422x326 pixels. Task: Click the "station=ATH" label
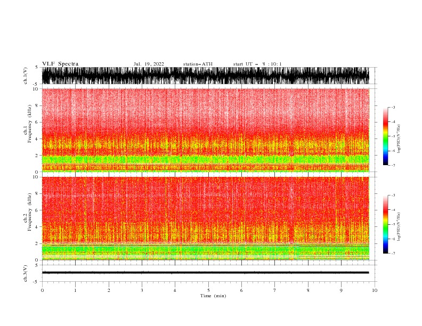point(198,64)
